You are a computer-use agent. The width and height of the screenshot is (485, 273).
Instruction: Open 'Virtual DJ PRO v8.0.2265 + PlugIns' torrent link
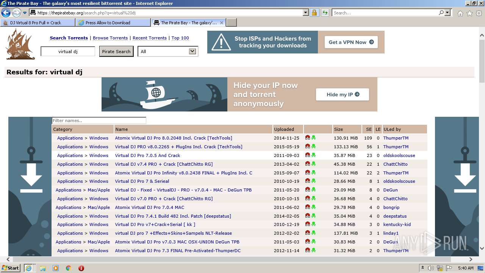(178, 147)
